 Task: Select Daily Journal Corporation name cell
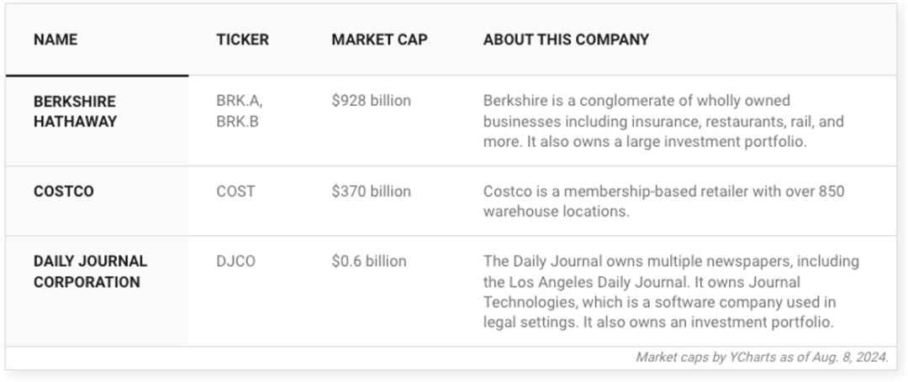point(90,272)
